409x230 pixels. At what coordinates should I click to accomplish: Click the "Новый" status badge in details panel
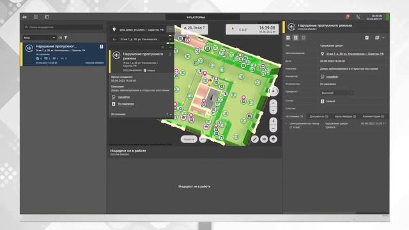tap(328, 101)
